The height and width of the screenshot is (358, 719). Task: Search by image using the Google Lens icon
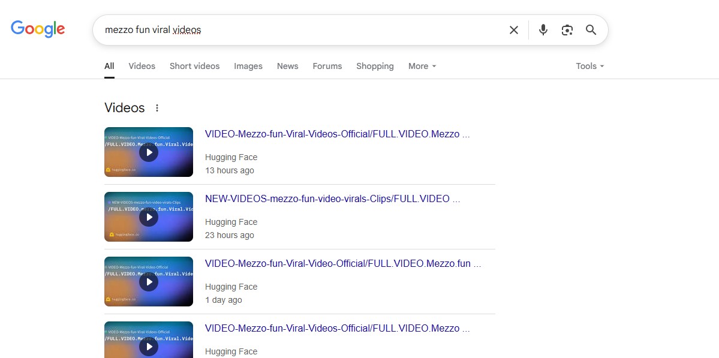[567, 29]
